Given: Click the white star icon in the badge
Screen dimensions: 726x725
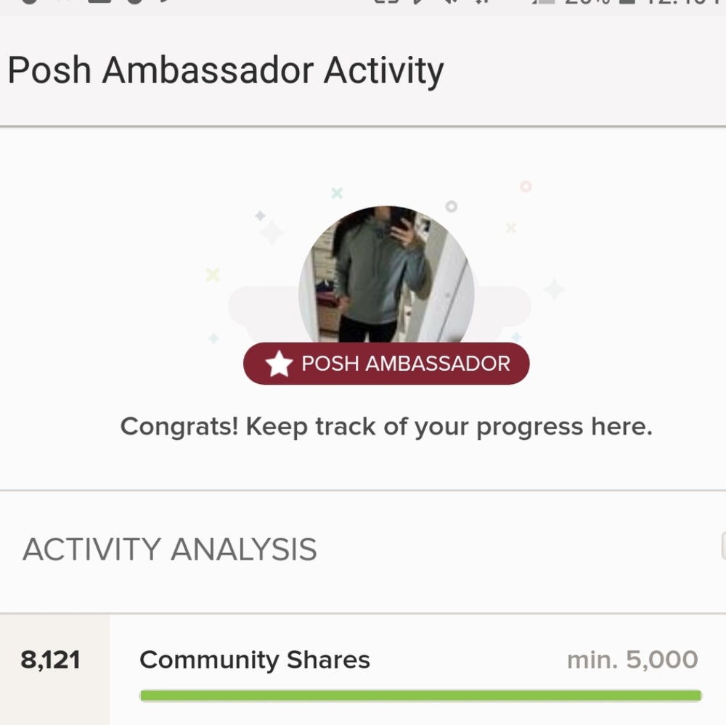Looking at the screenshot, I should click(x=279, y=364).
